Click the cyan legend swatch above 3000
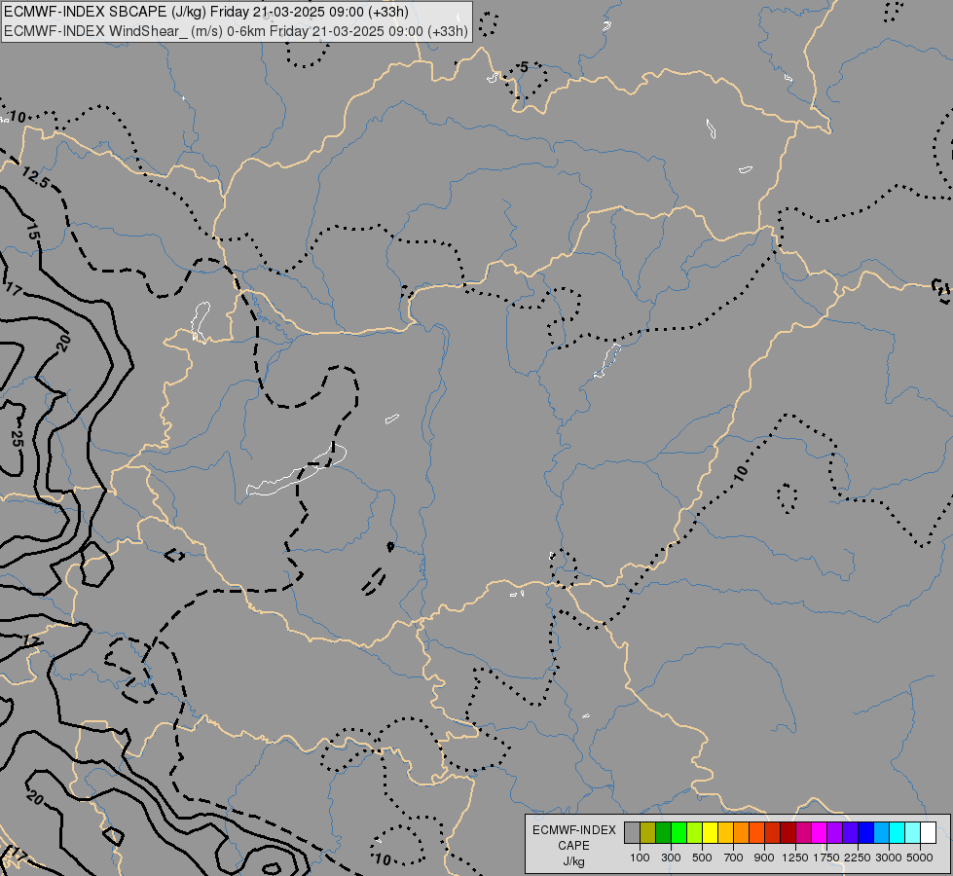953x876 pixels. [898, 833]
